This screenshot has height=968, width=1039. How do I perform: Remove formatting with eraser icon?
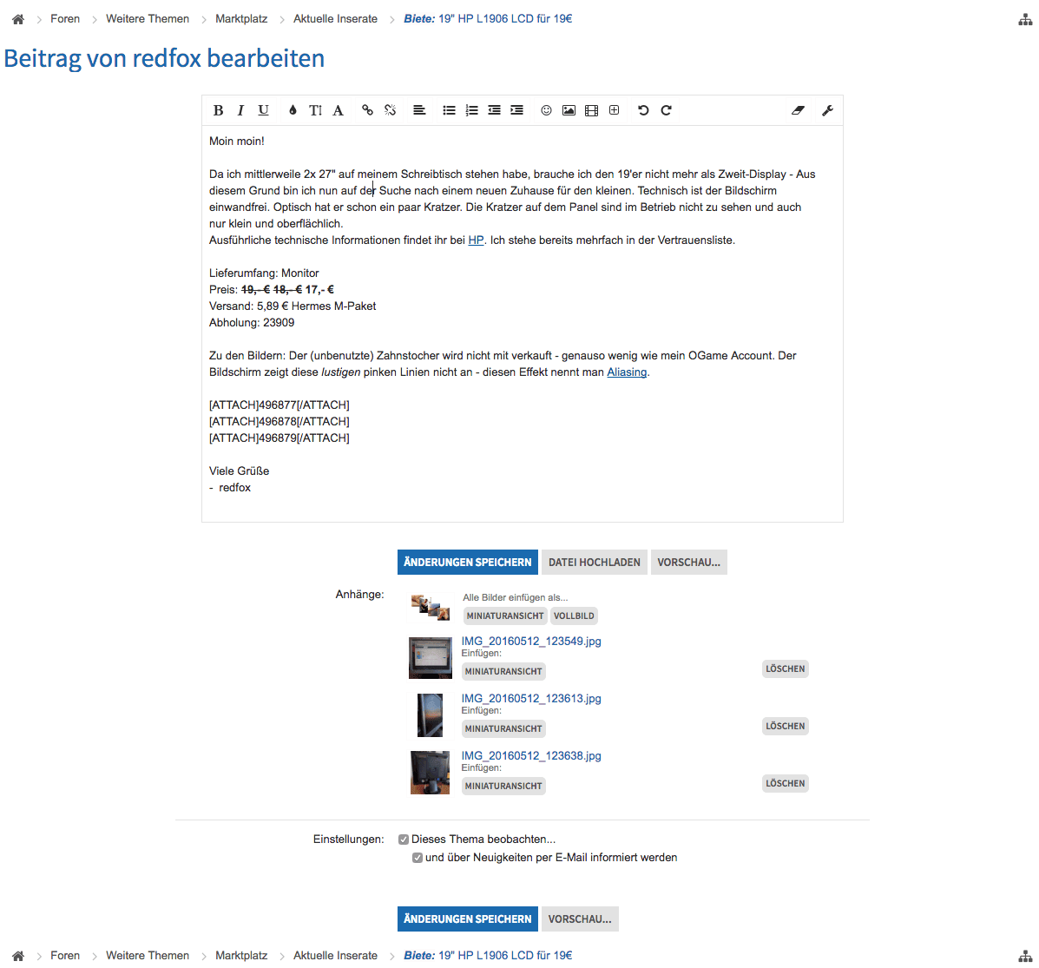[x=798, y=110]
